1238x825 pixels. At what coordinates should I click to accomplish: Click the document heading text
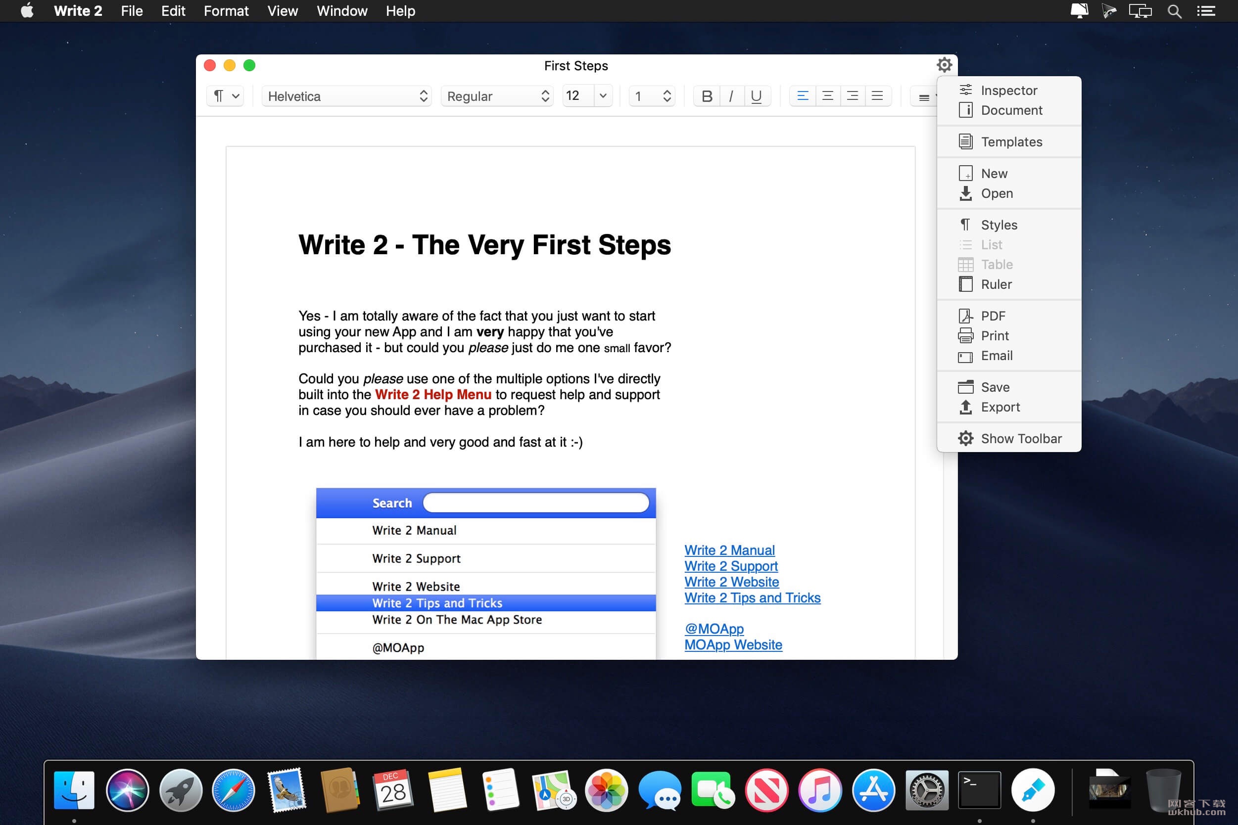(x=485, y=245)
